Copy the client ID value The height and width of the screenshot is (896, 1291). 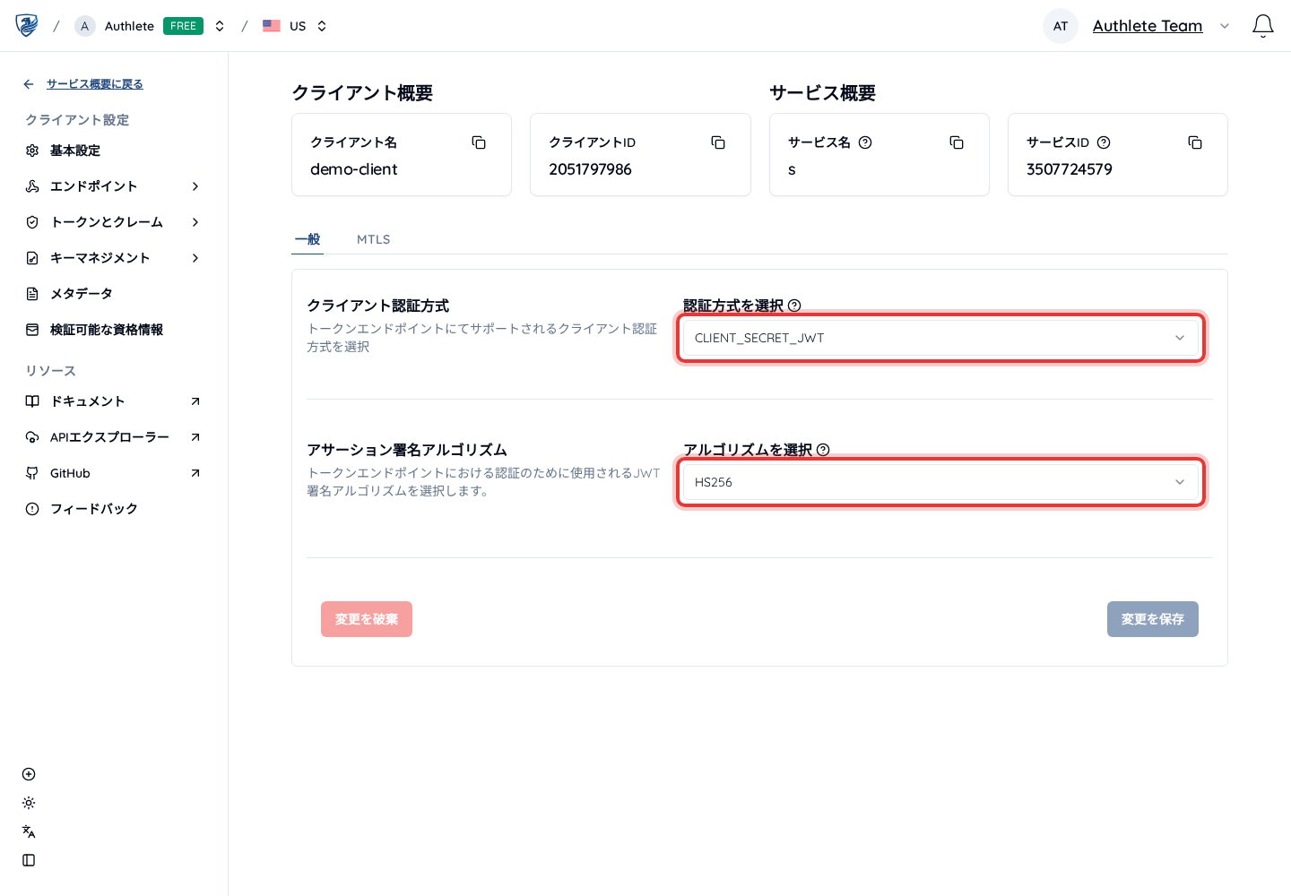point(718,142)
